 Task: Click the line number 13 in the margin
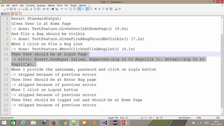6,70
